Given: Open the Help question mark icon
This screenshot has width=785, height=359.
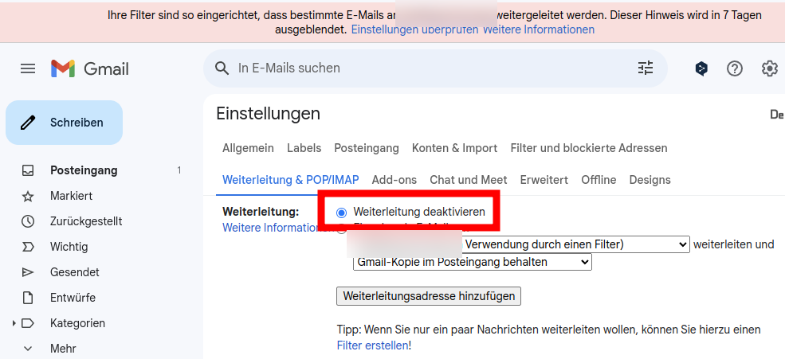Looking at the screenshot, I should 735,68.
